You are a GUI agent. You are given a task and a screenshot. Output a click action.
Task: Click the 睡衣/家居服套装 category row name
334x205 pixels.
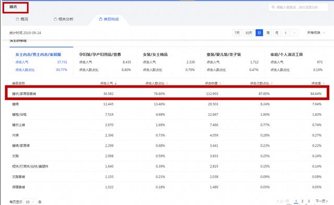pyautogui.click(x=24, y=94)
